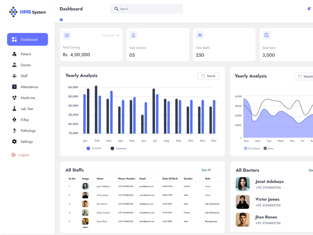Click See All above the staff table
The image size is (313, 235).
tap(206, 170)
